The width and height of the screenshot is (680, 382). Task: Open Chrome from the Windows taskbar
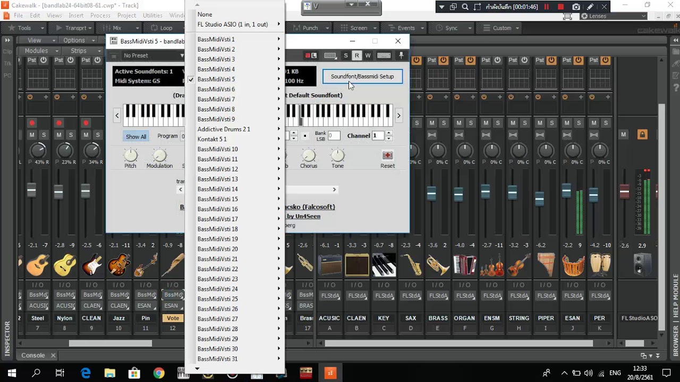(159, 373)
